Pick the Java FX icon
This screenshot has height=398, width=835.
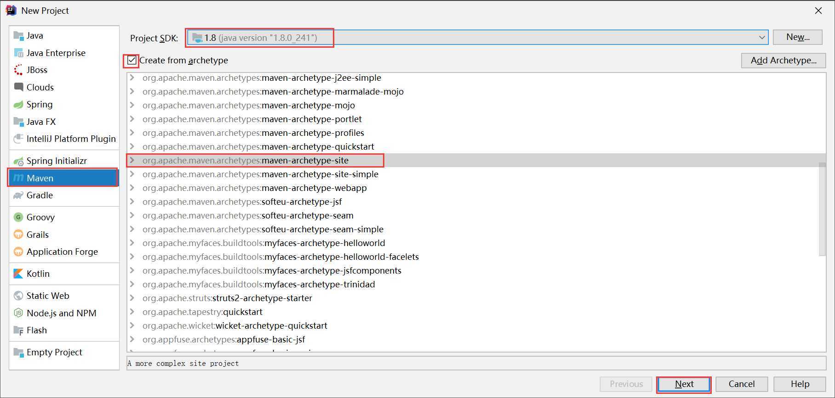click(x=18, y=122)
